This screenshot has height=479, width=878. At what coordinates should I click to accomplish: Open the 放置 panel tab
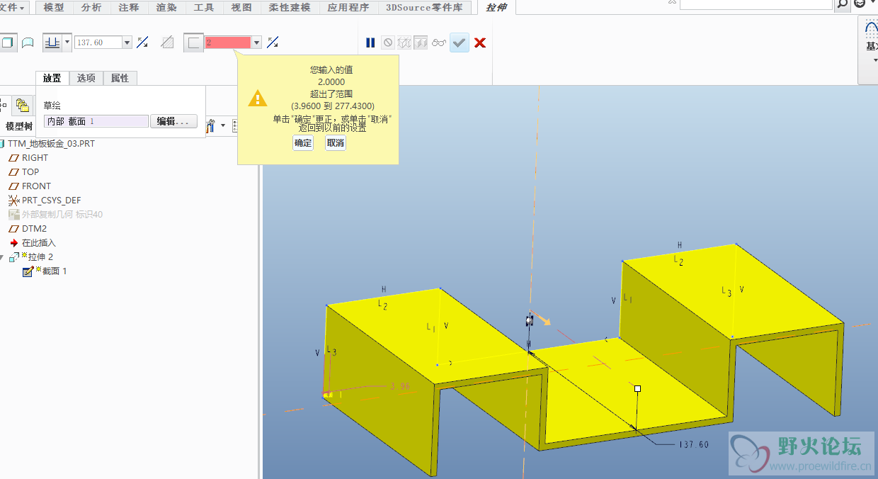(52, 78)
